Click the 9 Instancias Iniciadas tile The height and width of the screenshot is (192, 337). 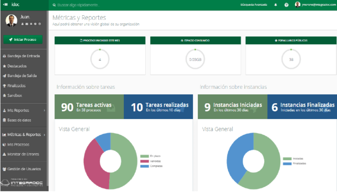tap(233, 107)
